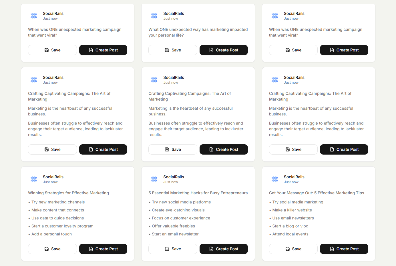396x266 pixels.
Task: Click the SocialRails logo on the Get Your Message Out card
Action: pyautogui.click(x=275, y=179)
